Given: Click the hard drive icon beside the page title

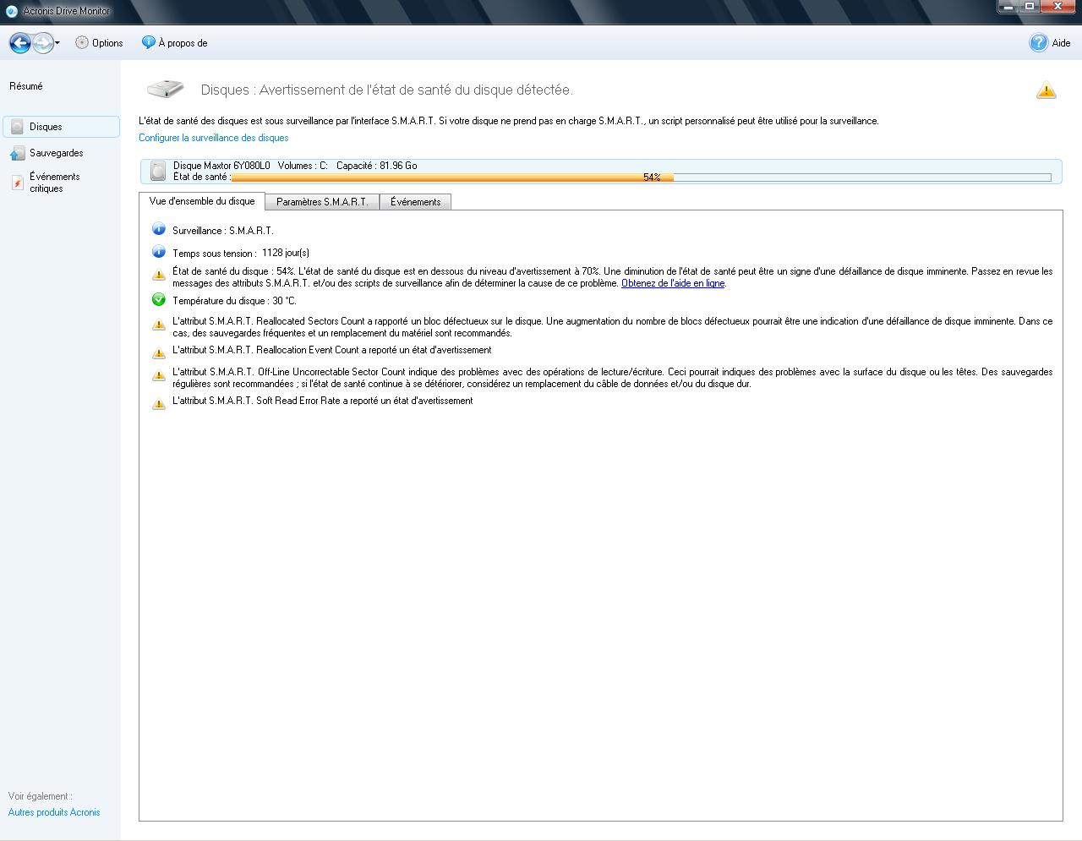Looking at the screenshot, I should (x=166, y=89).
